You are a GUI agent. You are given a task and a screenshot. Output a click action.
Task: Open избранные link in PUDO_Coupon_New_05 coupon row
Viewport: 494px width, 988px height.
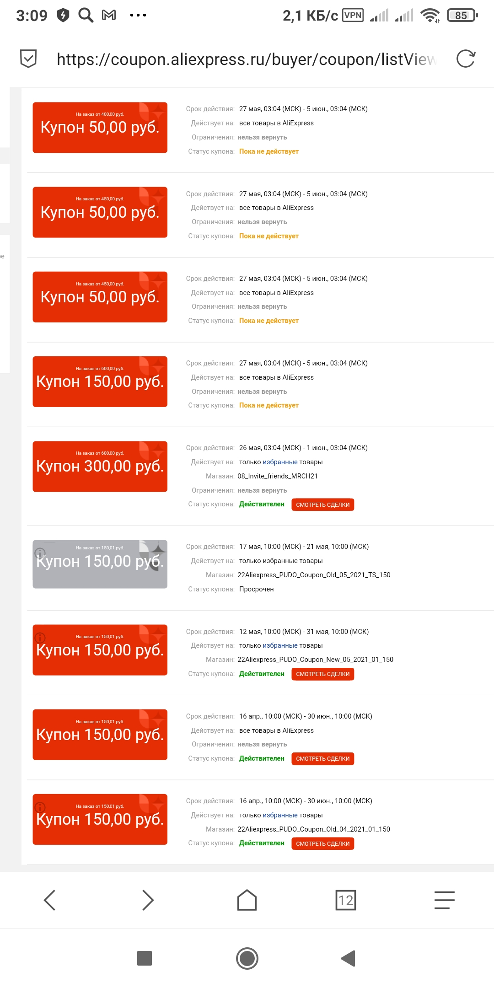click(x=280, y=645)
